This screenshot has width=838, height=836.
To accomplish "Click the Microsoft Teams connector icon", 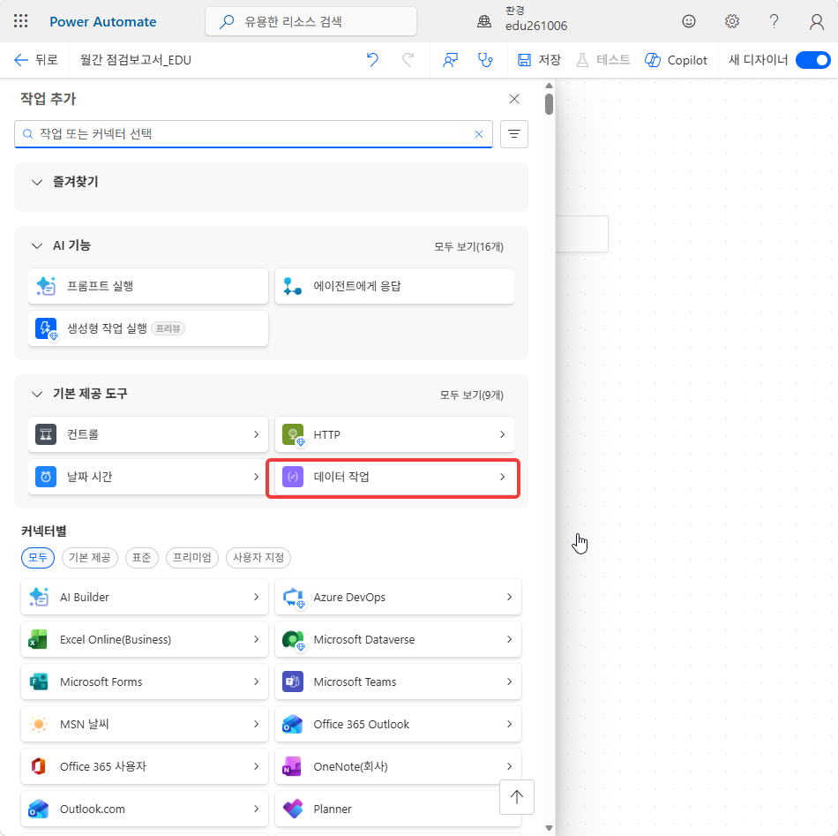I will (293, 682).
